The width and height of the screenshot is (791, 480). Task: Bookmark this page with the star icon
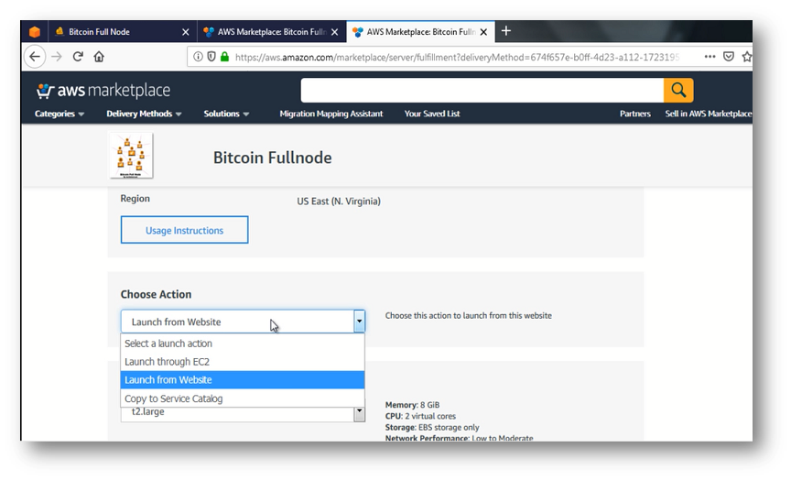coord(747,57)
